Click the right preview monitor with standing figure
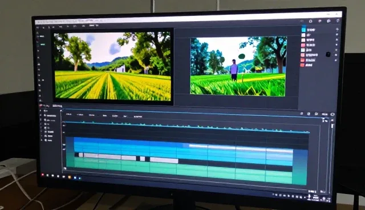The width and height of the screenshot is (365, 210). pyautogui.click(x=238, y=66)
